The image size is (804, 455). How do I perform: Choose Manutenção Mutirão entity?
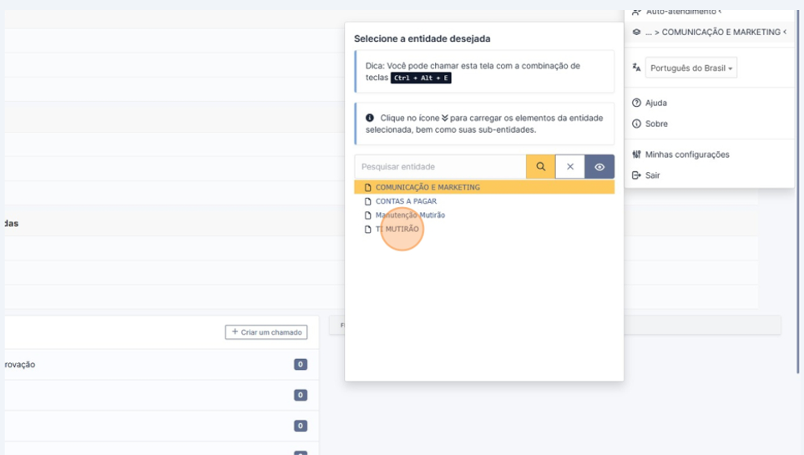[410, 215]
